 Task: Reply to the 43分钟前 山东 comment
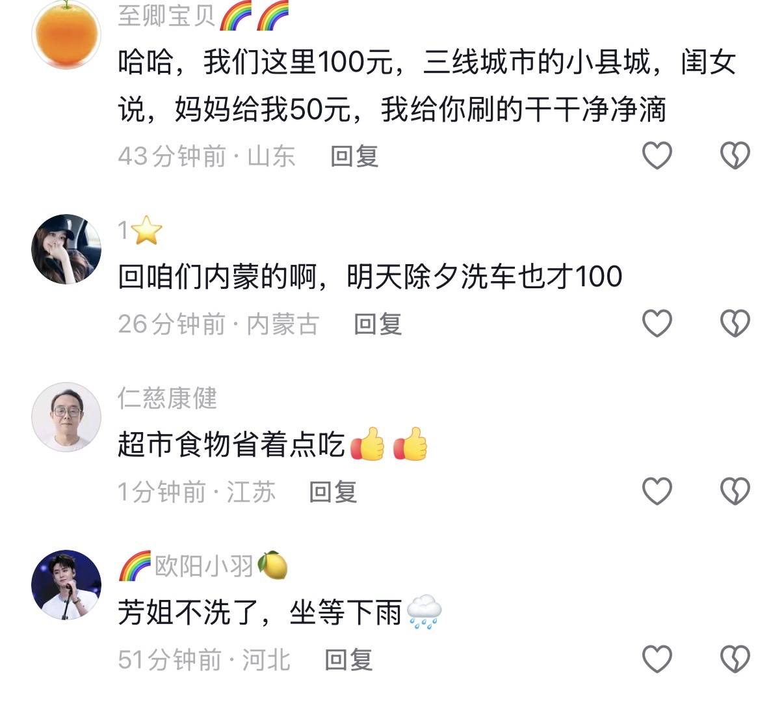tap(354, 156)
